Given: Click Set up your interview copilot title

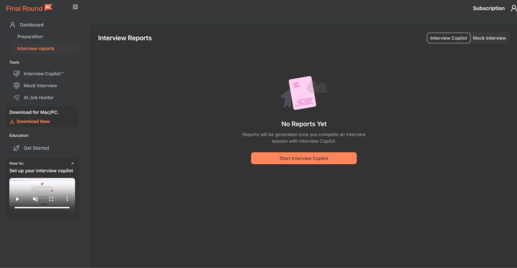Looking at the screenshot, I should point(41,171).
